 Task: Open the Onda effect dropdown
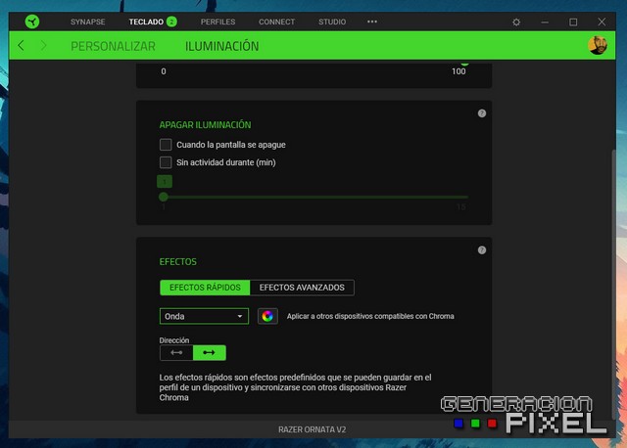[204, 316]
